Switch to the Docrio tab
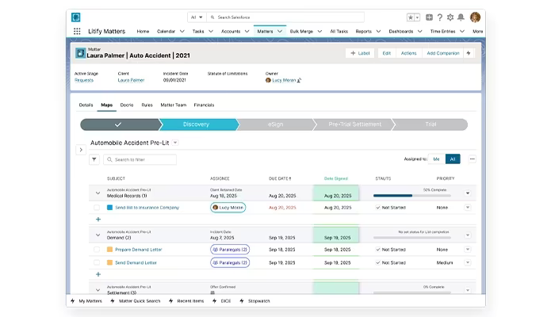 pos(127,105)
